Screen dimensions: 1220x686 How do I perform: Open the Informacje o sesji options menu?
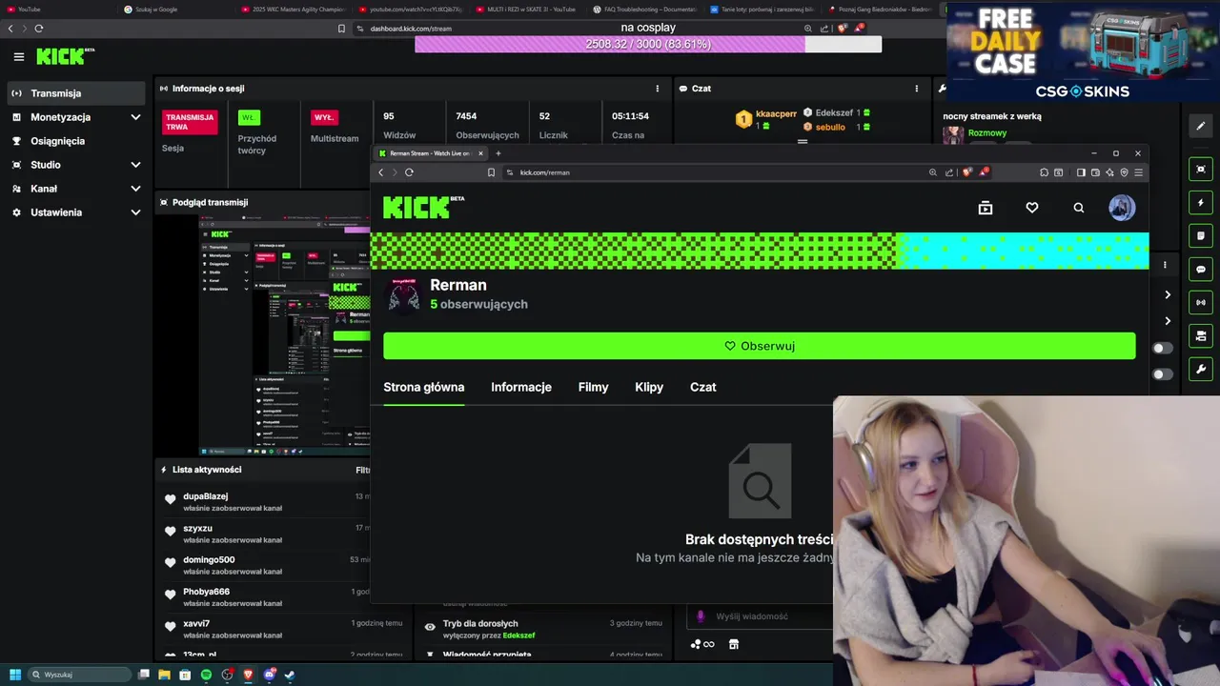click(658, 89)
